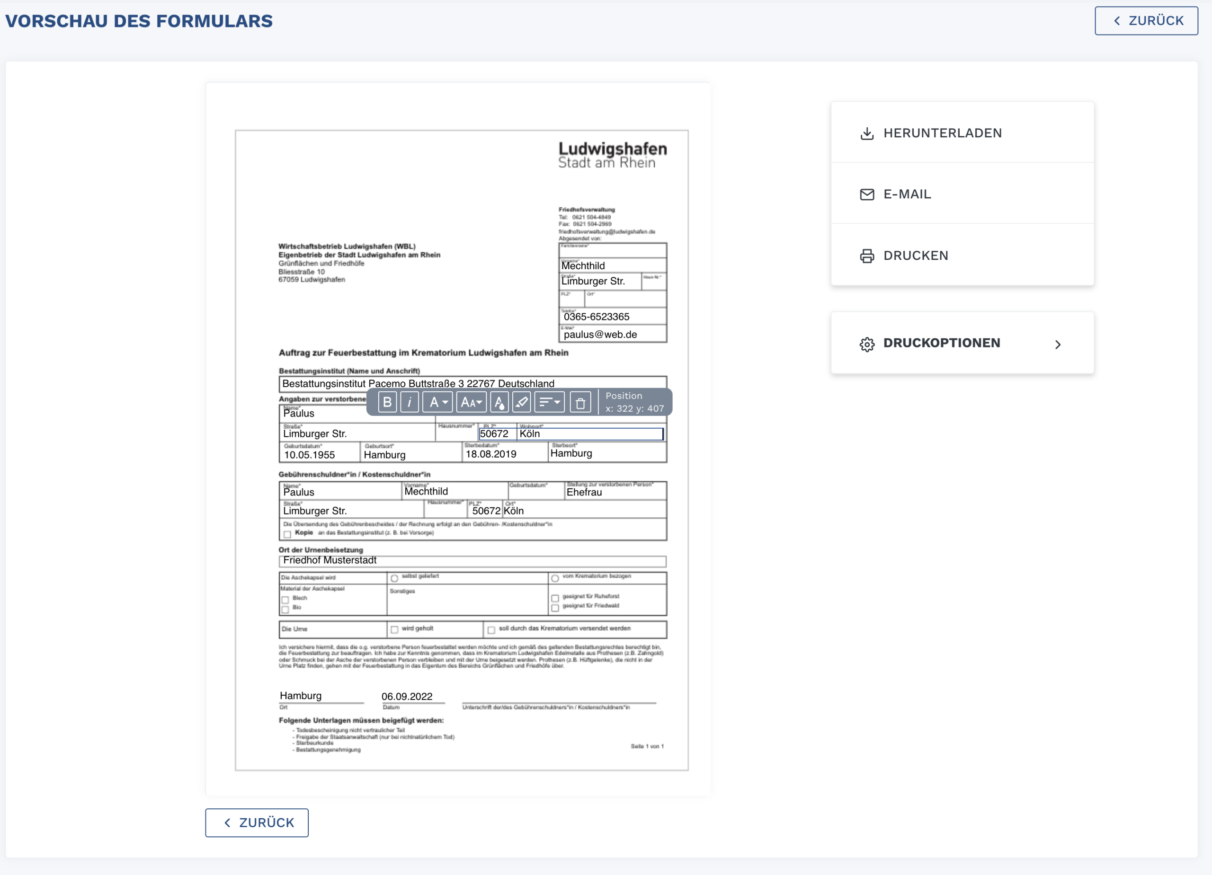Choose the text color tool
1212x875 pixels.
pos(499,402)
